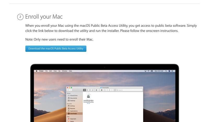Open the Finder menu in the menu bar
This screenshot has width=209, height=122.
coord(41,71)
